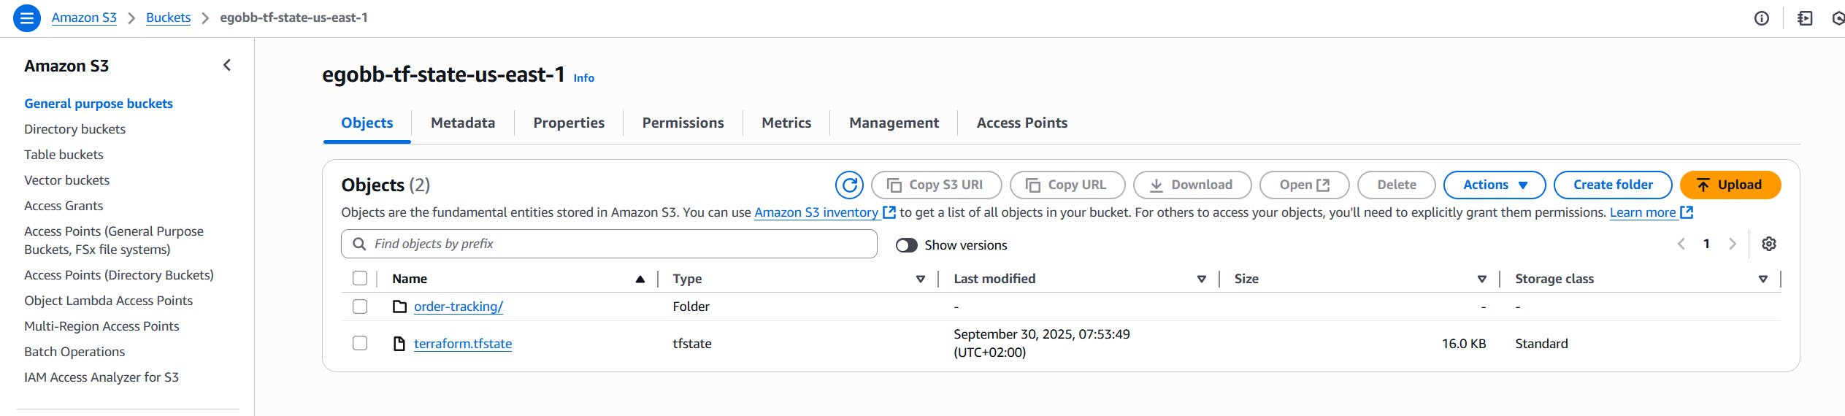This screenshot has width=1845, height=416.
Task: Enable the Show versions toggle
Action: pos(906,245)
